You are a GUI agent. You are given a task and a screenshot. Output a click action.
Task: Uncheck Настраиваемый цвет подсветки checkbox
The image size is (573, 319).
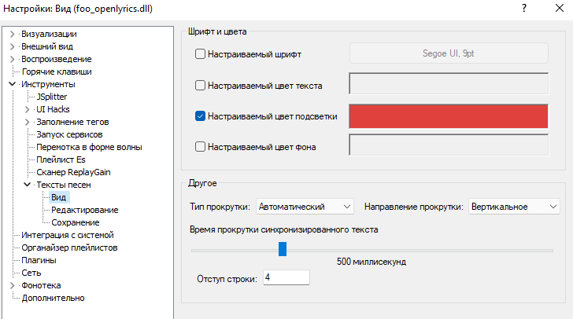tap(200, 116)
